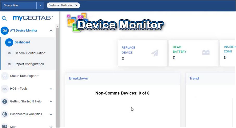Click the Dead Battery icon
Screen dimensions: 236x128
point(206,53)
